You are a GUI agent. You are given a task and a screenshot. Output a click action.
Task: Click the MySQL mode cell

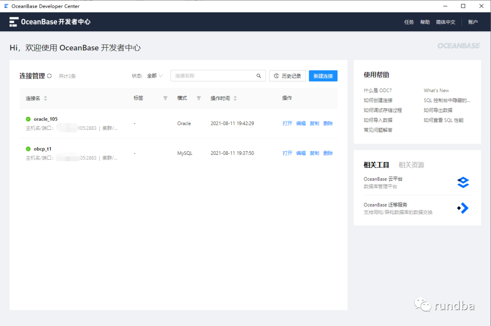click(x=185, y=153)
